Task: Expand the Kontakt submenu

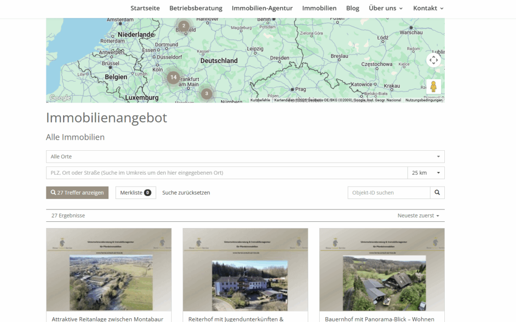Action: coord(429,8)
